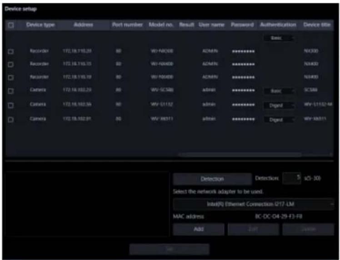Image resolution: width=340 pixels, height=260 pixels.
Task: Click the Add button
Action: pyautogui.click(x=199, y=229)
